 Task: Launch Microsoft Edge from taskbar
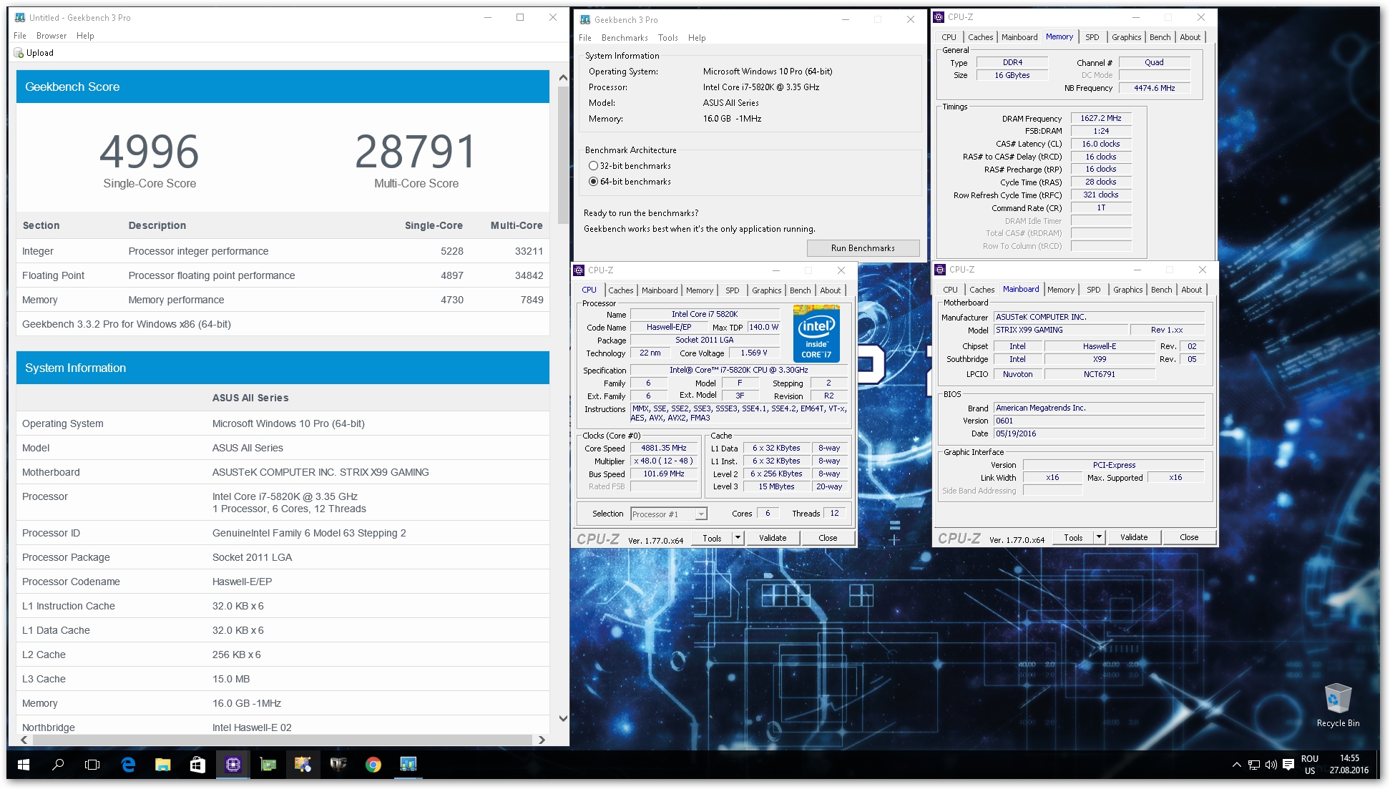tap(128, 765)
